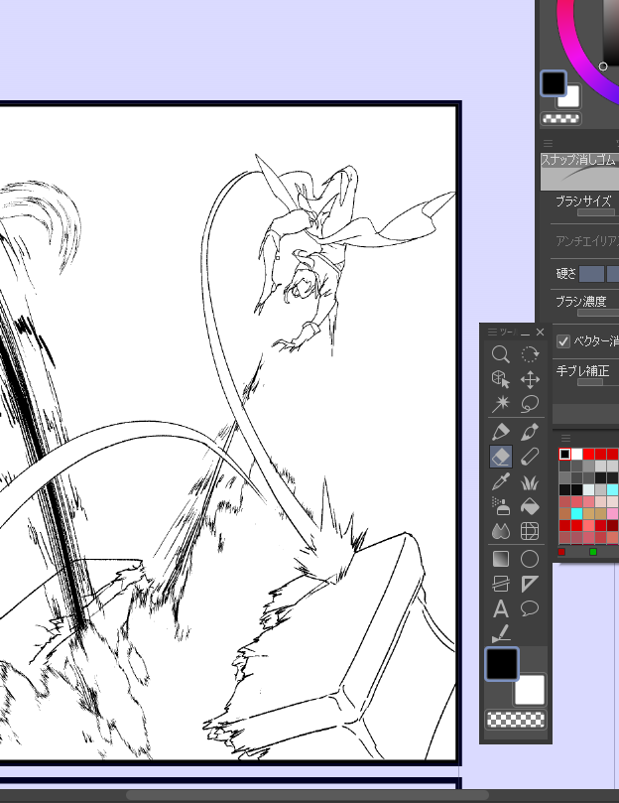Click the small green square below color set
The width and height of the screenshot is (619, 803).
pos(593,552)
